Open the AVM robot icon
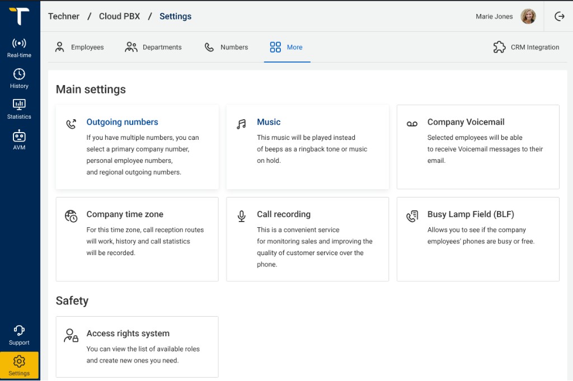 19,135
